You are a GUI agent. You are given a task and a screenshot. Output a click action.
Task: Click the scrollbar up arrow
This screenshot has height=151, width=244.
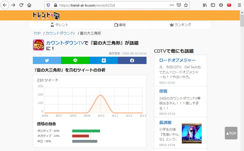[242, 13]
